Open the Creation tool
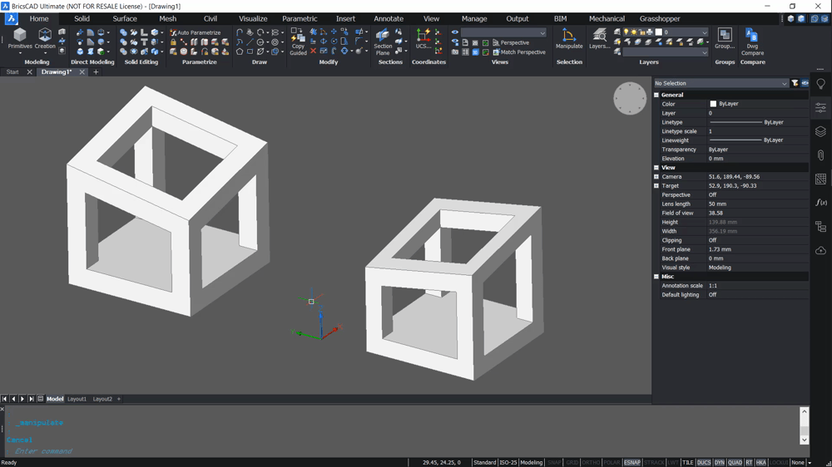The height and width of the screenshot is (467, 832). coord(45,40)
